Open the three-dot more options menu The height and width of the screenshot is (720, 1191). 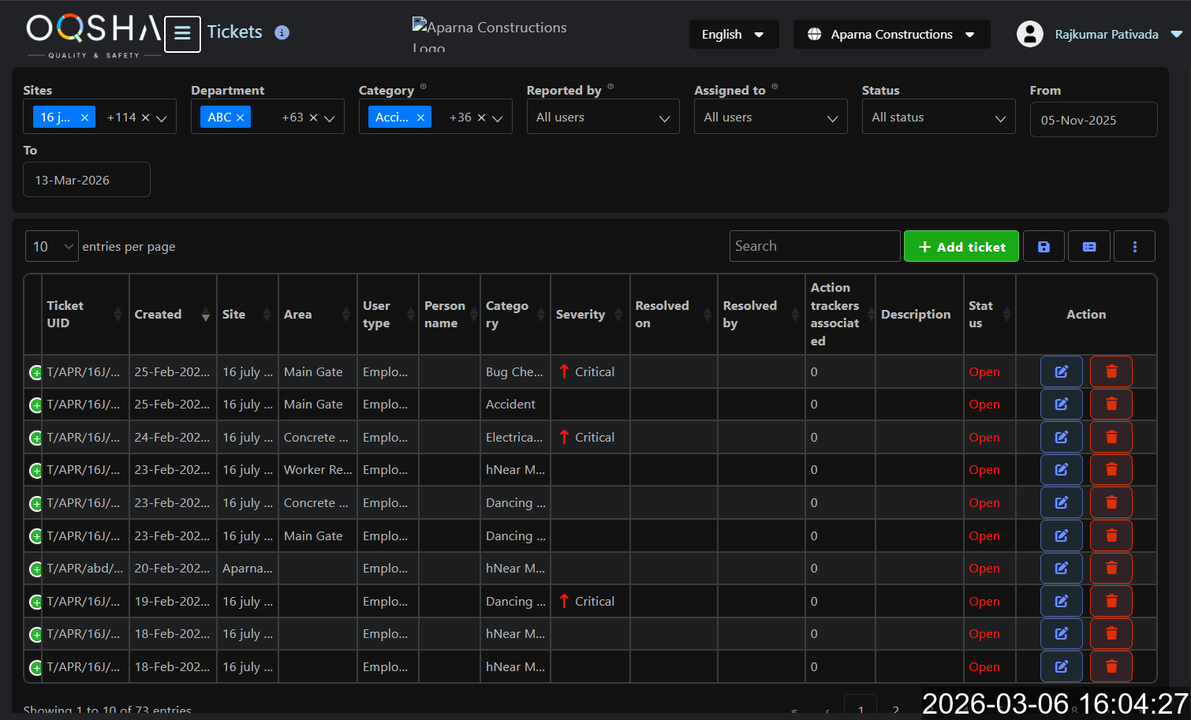(1134, 247)
